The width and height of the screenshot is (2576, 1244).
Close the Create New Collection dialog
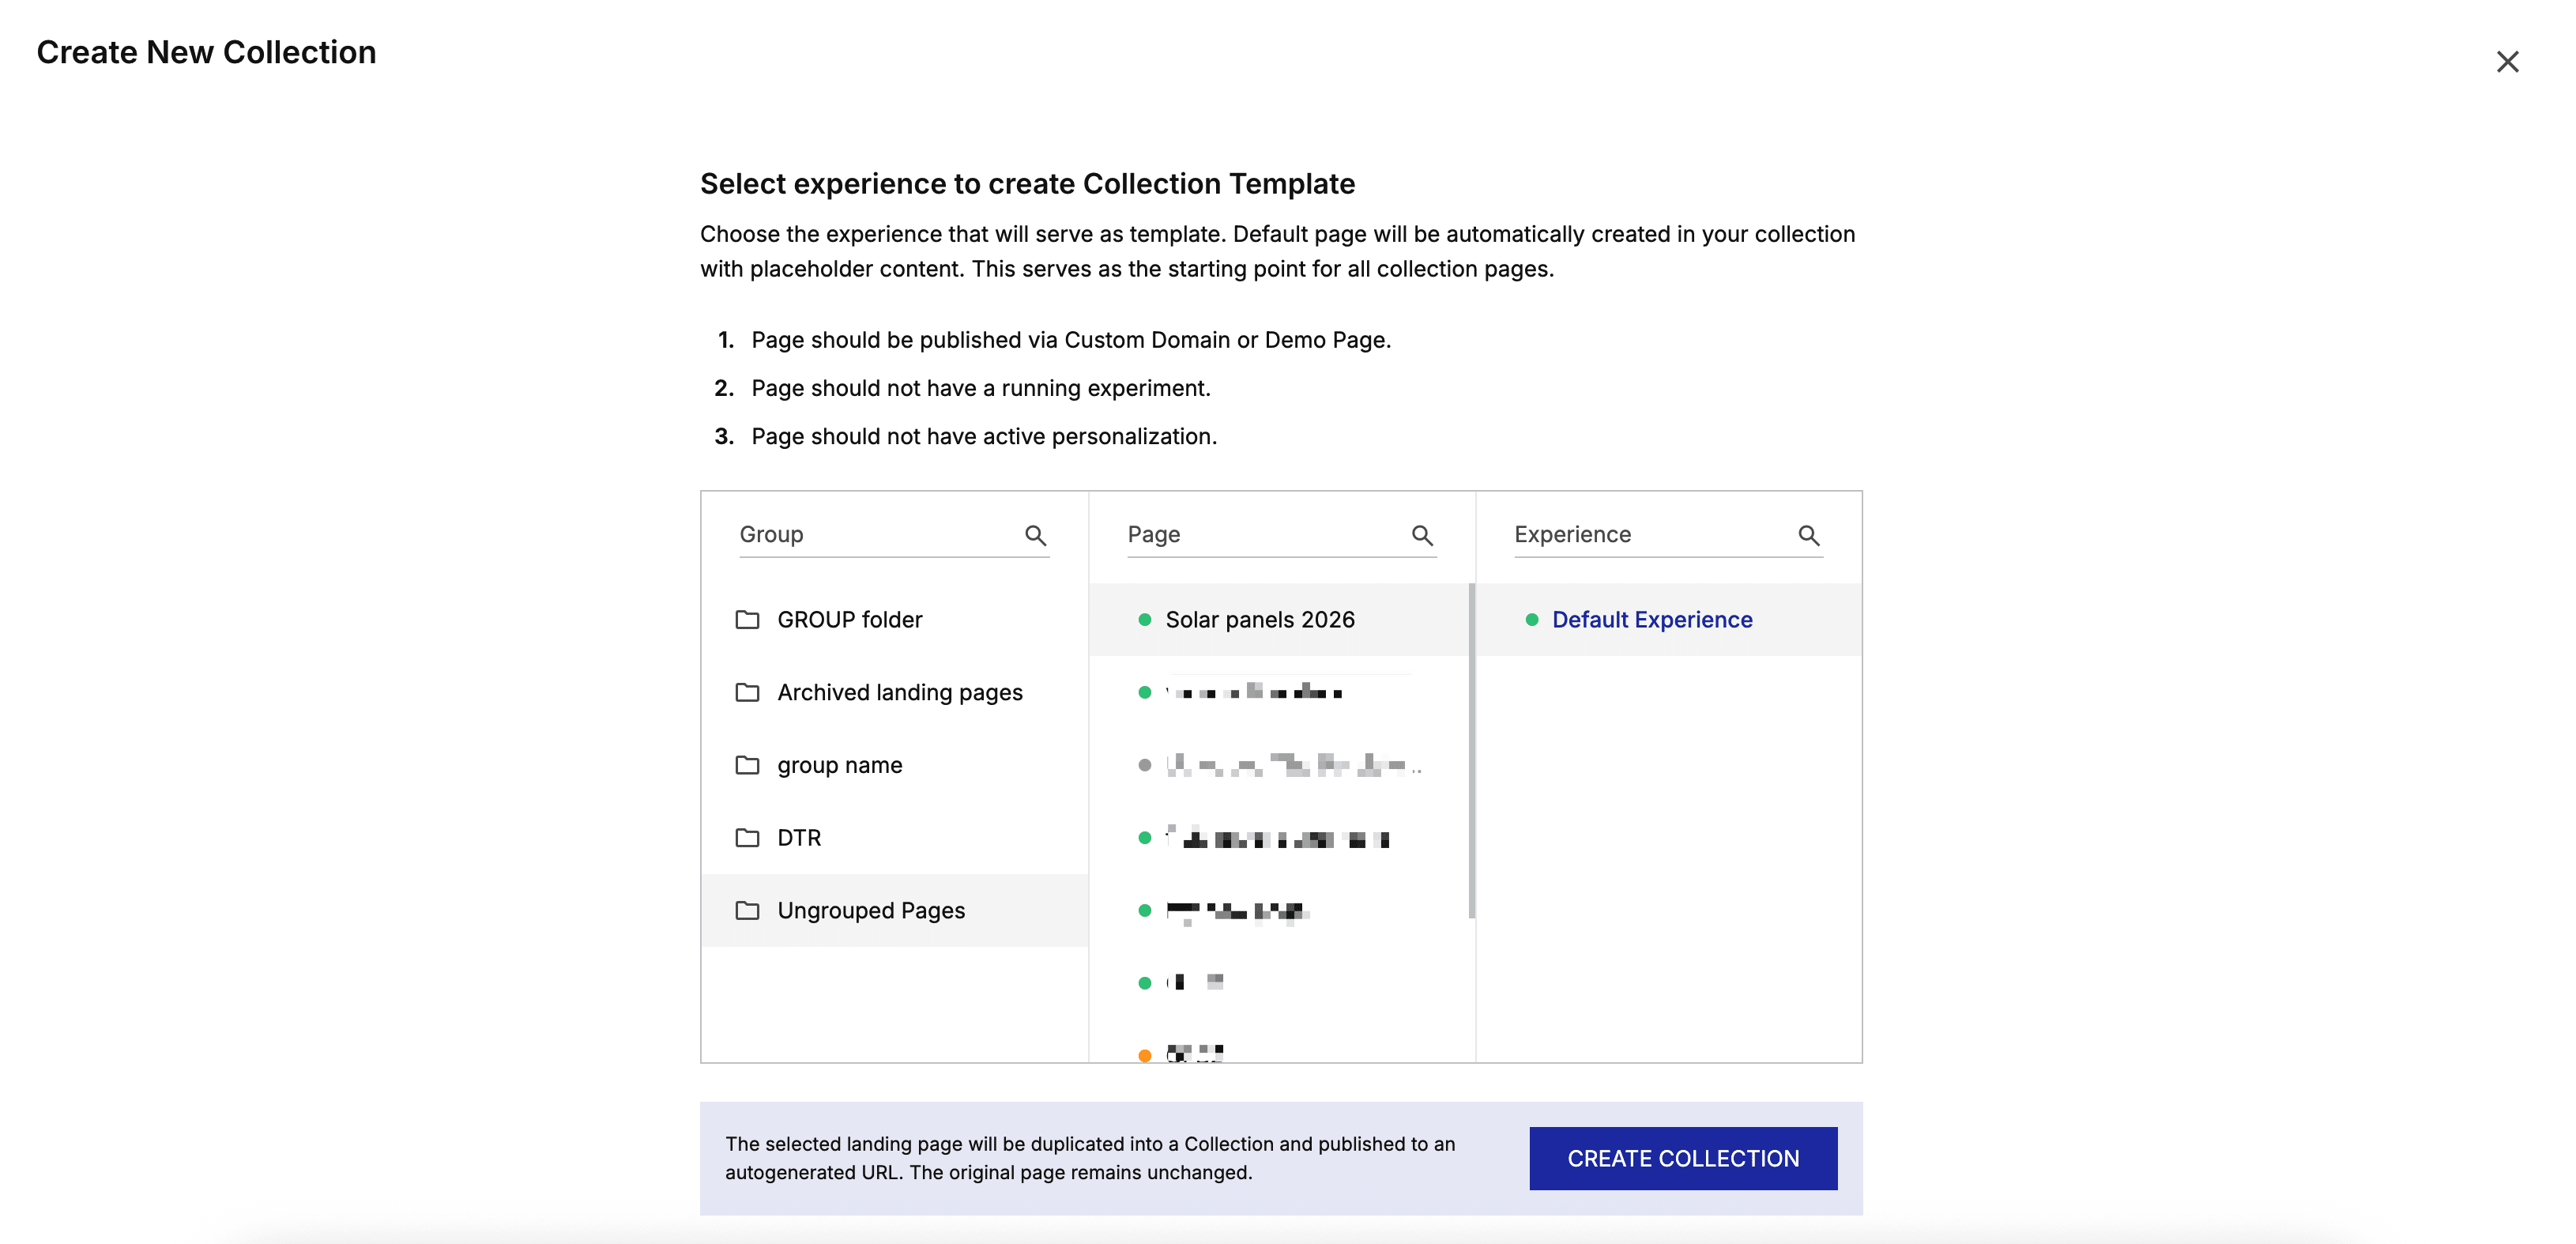click(x=2507, y=62)
